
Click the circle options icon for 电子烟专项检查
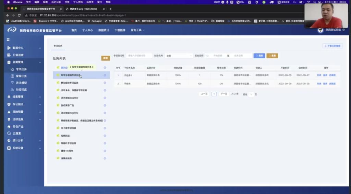point(105,128)
